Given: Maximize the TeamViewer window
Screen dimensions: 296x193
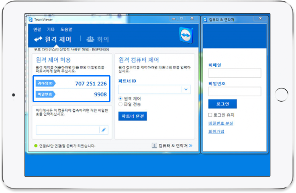Looking at the screenshot, I should pos(182,18).
